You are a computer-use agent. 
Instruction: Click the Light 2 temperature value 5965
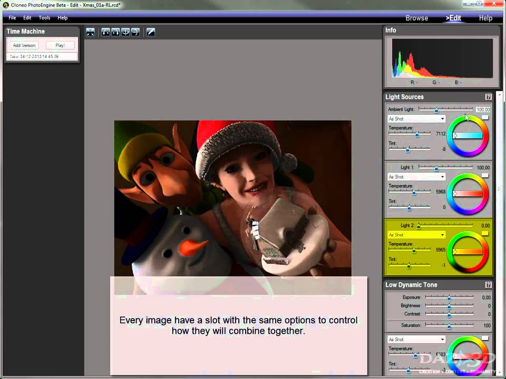tap(441, 250)
